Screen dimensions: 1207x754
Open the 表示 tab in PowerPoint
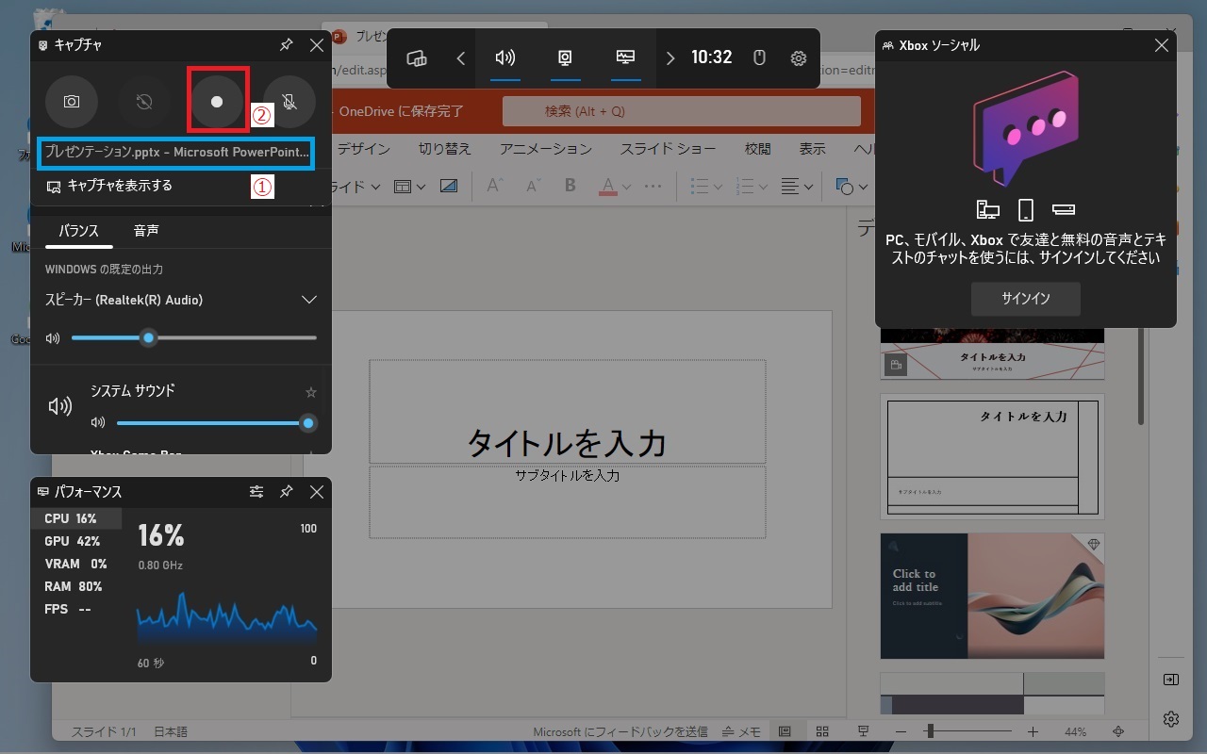[x=812, y=149]
